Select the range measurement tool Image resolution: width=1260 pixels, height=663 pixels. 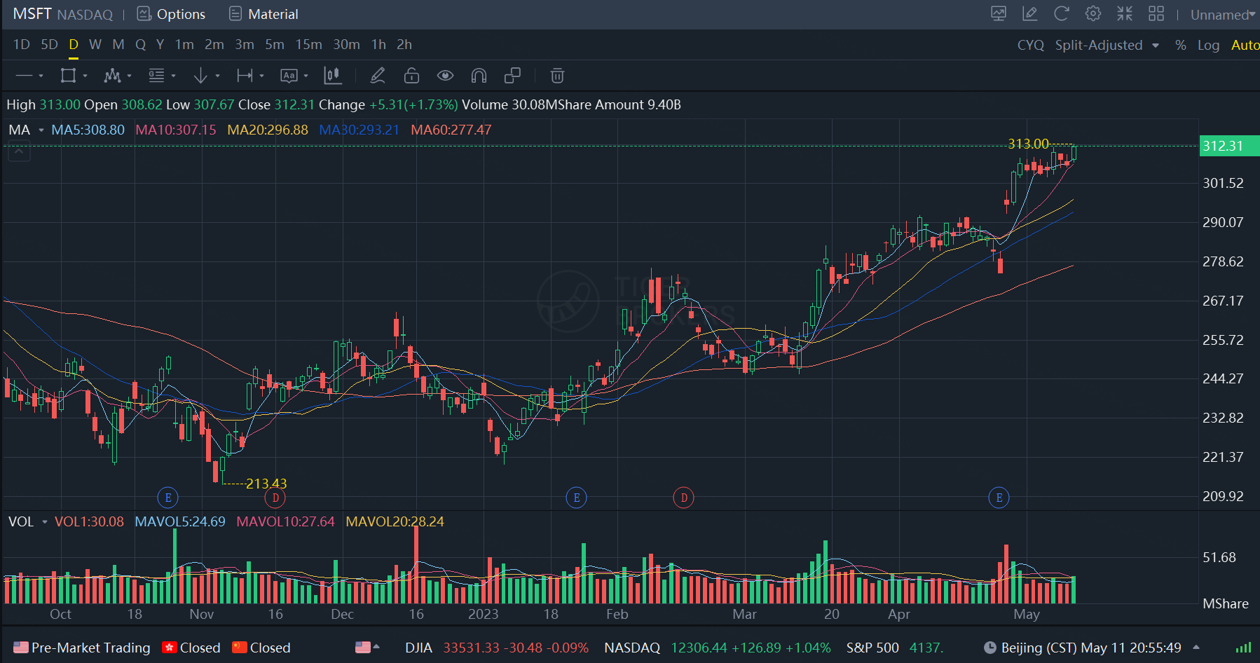tap(245, 76)
